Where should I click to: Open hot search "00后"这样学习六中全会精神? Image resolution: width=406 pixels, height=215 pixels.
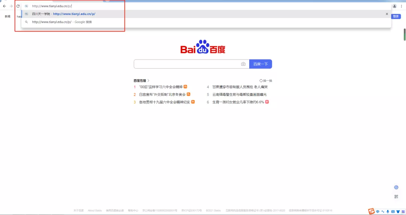[x=161, y=87]
